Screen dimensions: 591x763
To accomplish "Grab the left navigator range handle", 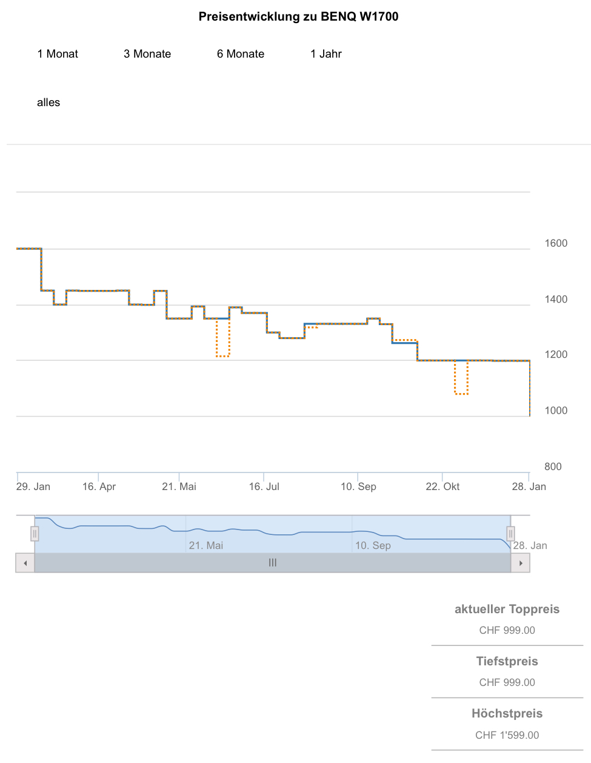I will [x=35, y=534].
